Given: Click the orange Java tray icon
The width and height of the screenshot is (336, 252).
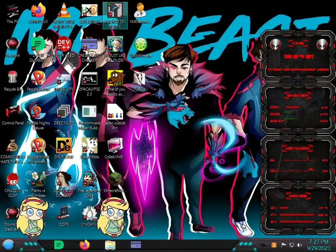Looking at the screenshot, I should coord(274,245).
